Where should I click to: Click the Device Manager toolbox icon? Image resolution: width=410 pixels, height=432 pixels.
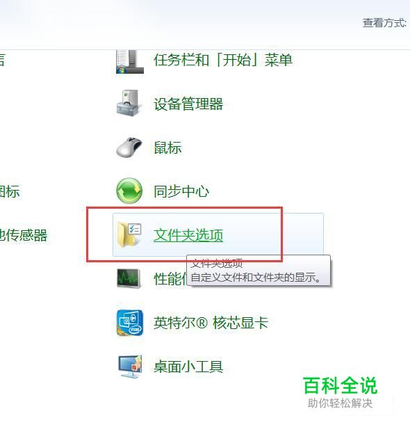[x=129, y=103]
